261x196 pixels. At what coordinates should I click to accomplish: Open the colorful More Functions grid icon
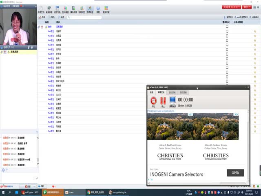(x=106, y=9)
